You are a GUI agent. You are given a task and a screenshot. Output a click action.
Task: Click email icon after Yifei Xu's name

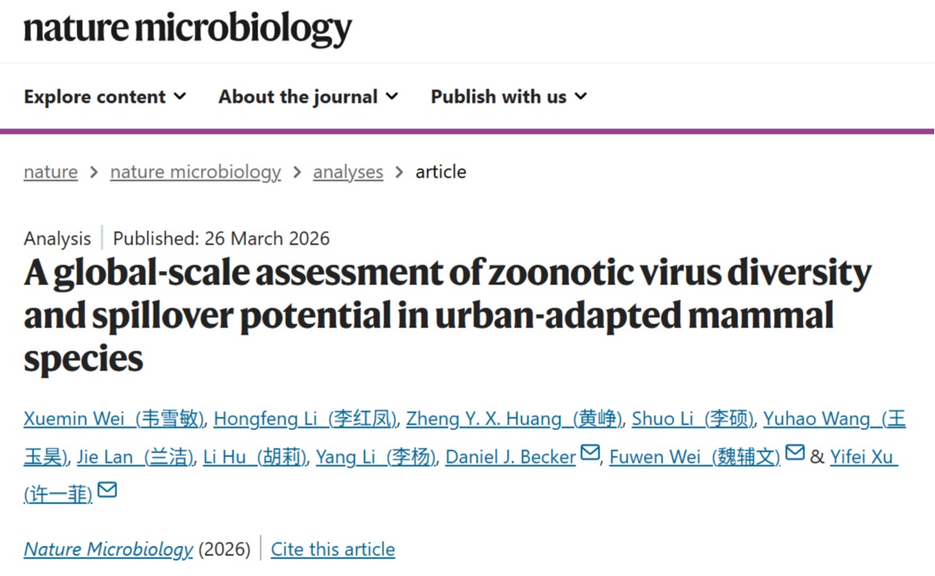pos(107,492)
